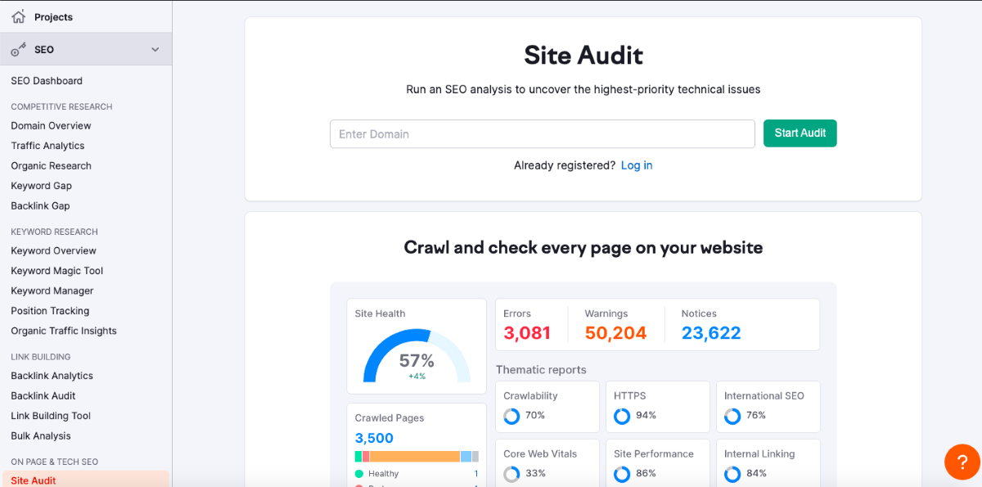This screenshot has width=982, height=487.
Task: Click the Errors count 3,081
Action: [x=527, y=333]
